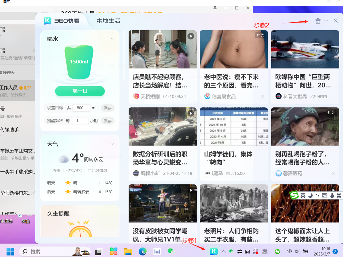This screenshot has height=257, width=343.
Task: Click the 信富晟食品 source avatar
Action: tap(207, 96)
